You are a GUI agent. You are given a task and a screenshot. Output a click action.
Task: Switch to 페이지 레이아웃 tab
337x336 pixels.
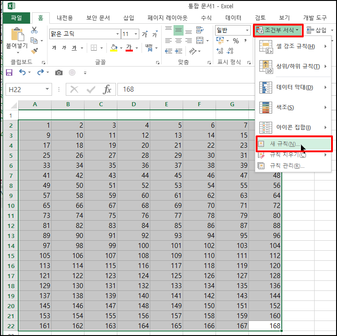[x=168, y=18]
